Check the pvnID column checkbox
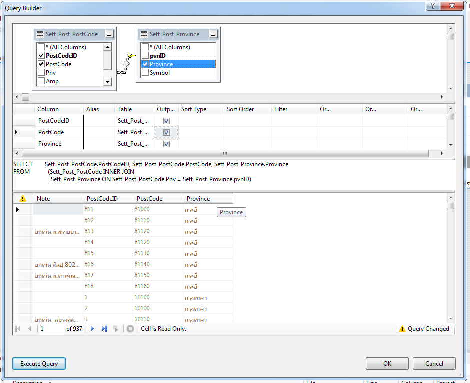This screenshot has width=470, height=383. [x=145, y=56]
